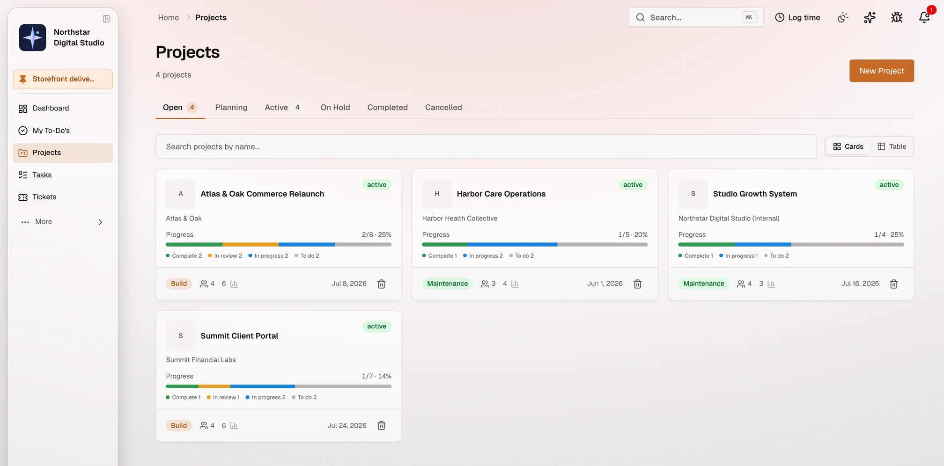Screen dimensions: 944x466
Task: Open Harbor Care Operations project
Action: (x=501, y=194)
